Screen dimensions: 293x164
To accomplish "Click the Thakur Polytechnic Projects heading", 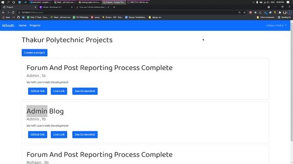I will (67, 40).
